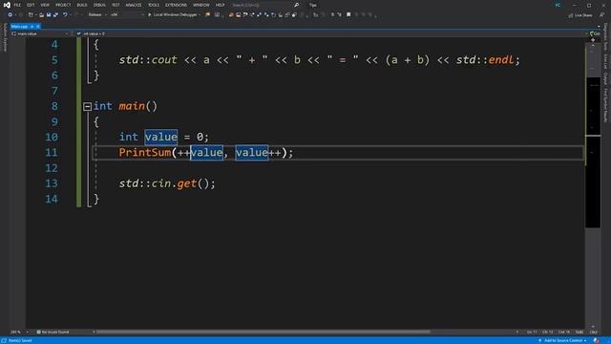Click the Go button in navigation bar
The height and width of the screenshot is (344, 611).
(x=595, y=34)
